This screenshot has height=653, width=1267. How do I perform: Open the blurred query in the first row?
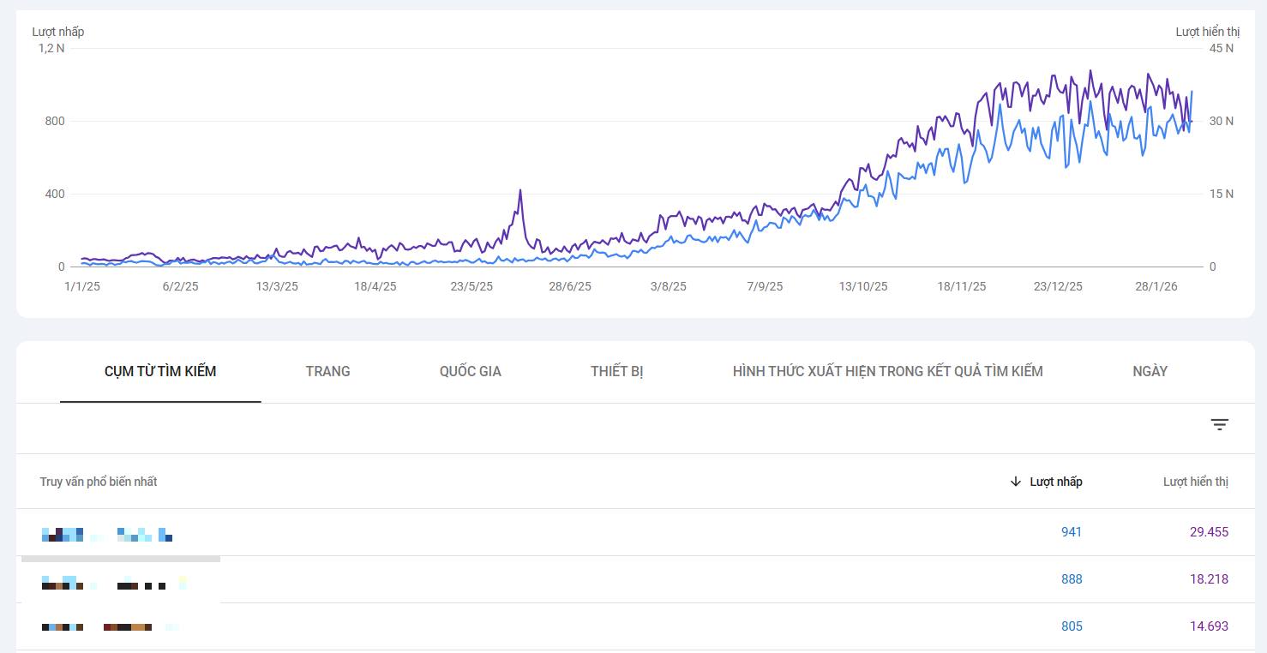click(107, 535)
